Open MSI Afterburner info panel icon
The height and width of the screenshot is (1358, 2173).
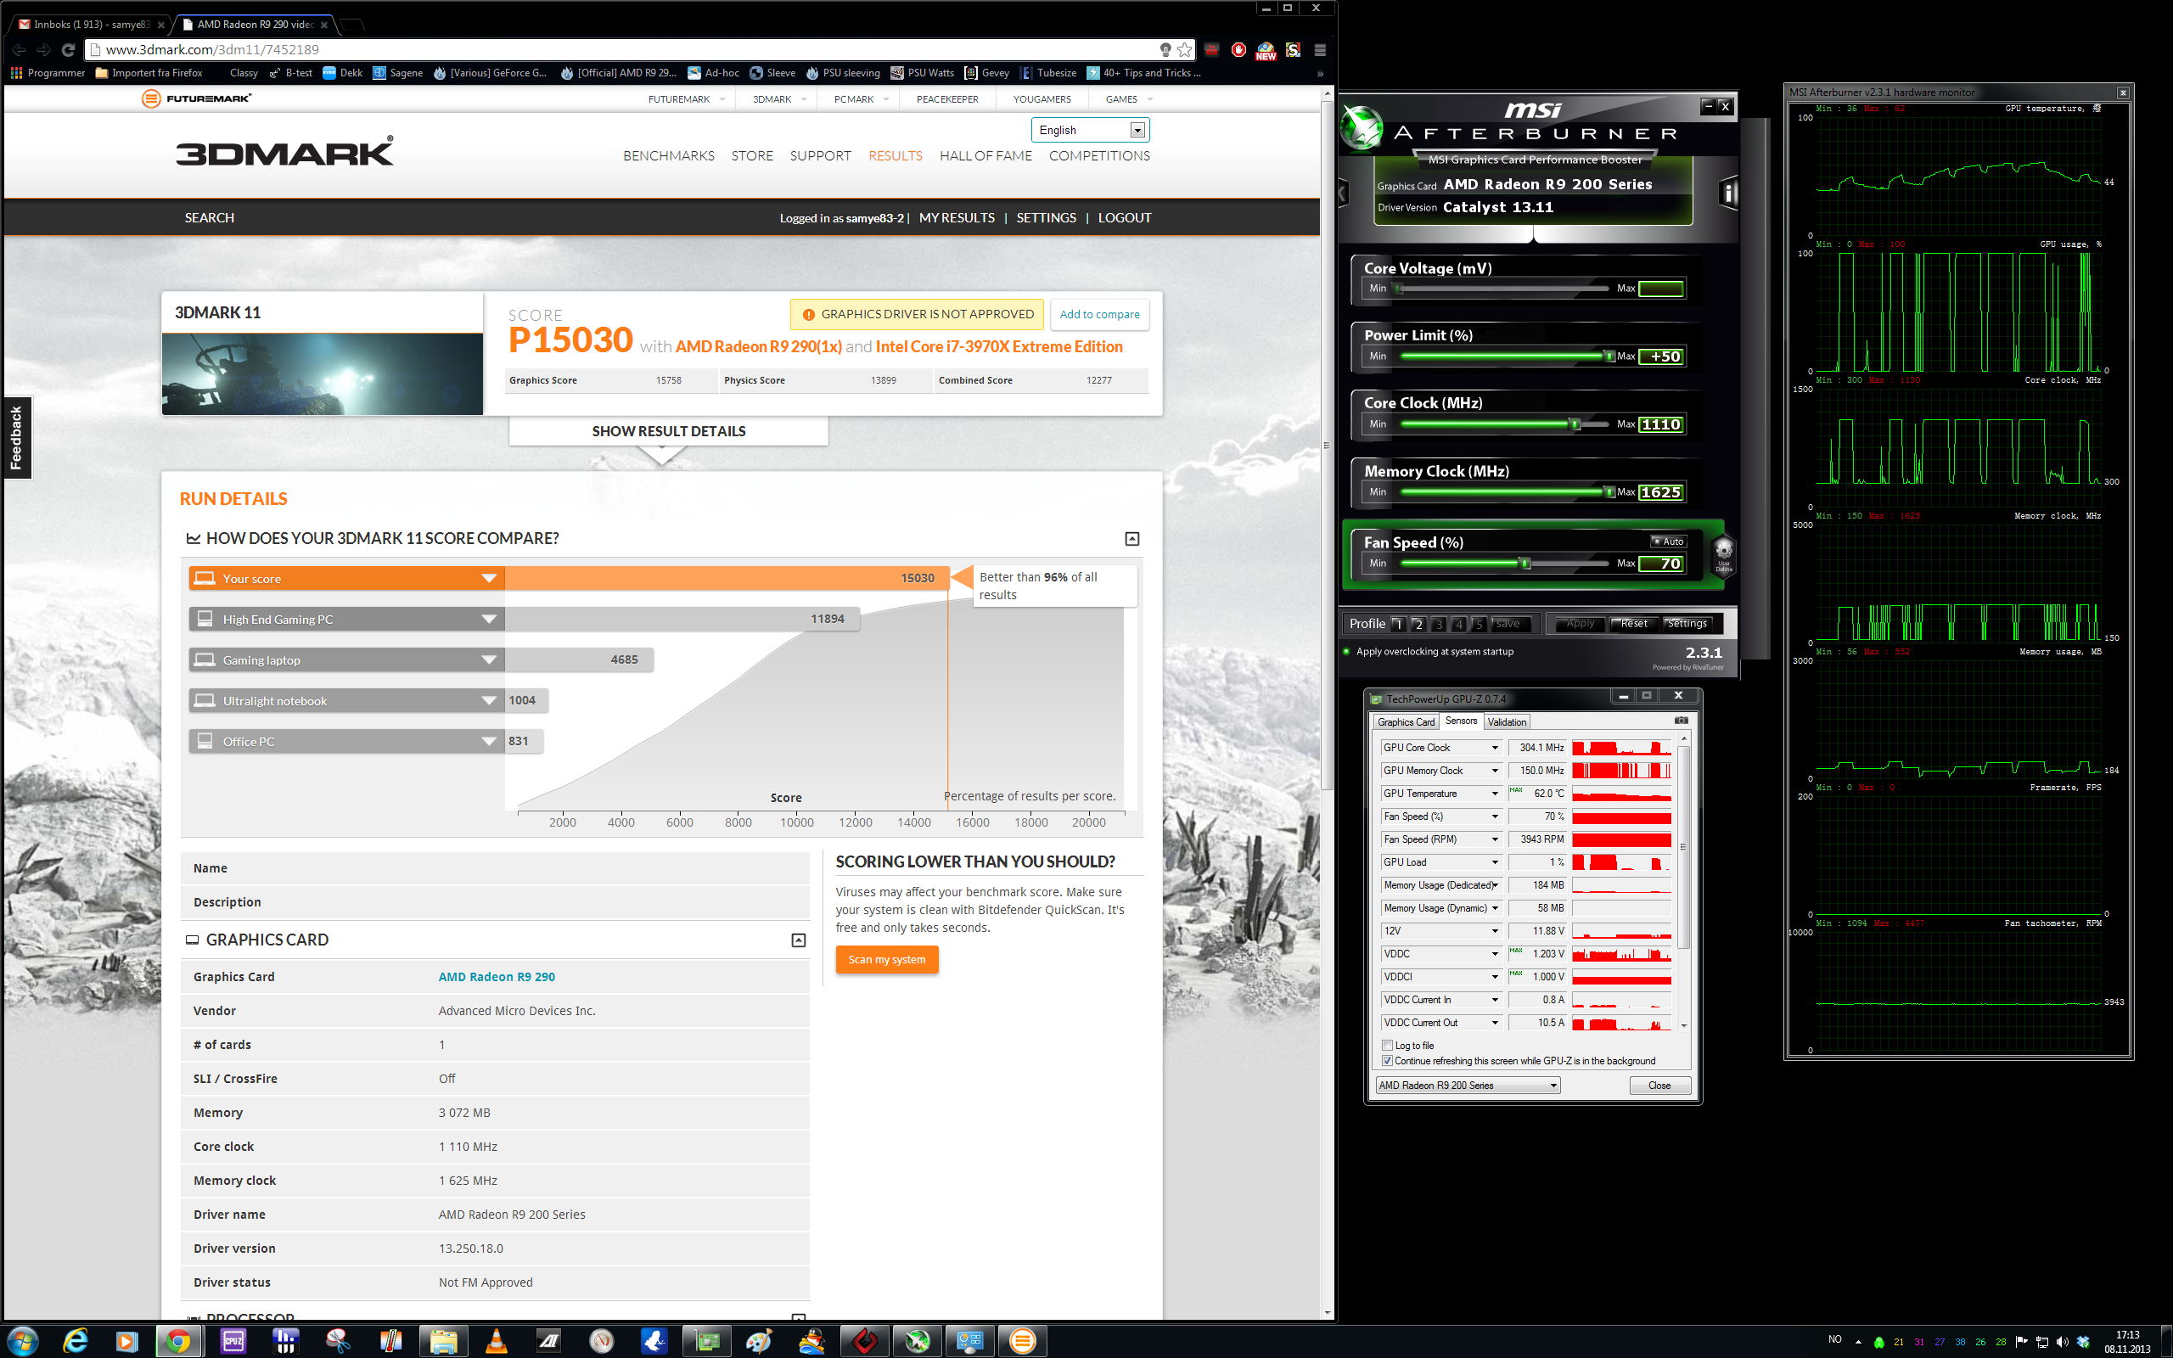(1727, 194)
